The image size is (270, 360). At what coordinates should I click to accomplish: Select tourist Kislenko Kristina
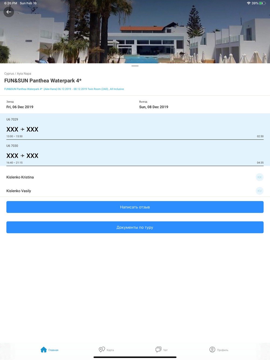point(135,177)
